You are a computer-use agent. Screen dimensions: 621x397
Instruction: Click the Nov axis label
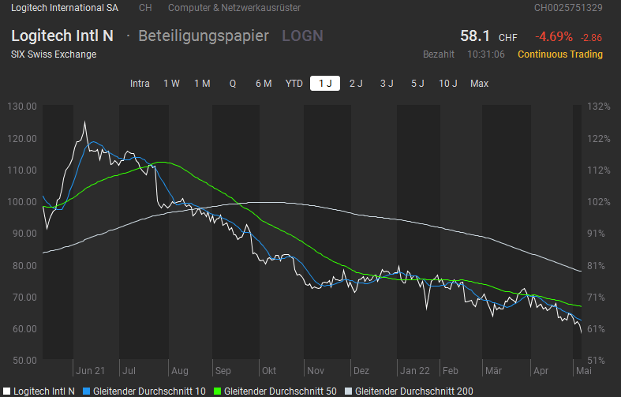click(316, 371)
